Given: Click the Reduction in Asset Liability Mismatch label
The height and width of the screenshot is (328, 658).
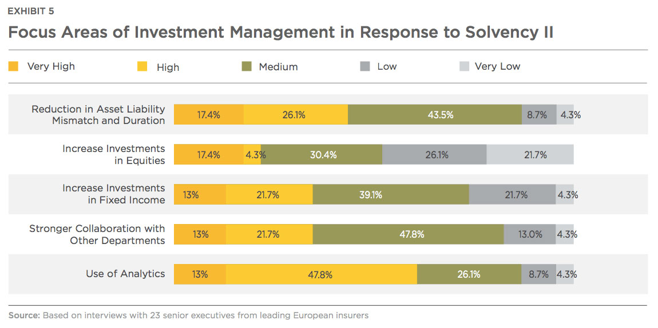Looking at the screenshot, I should [x=98, y=115].
